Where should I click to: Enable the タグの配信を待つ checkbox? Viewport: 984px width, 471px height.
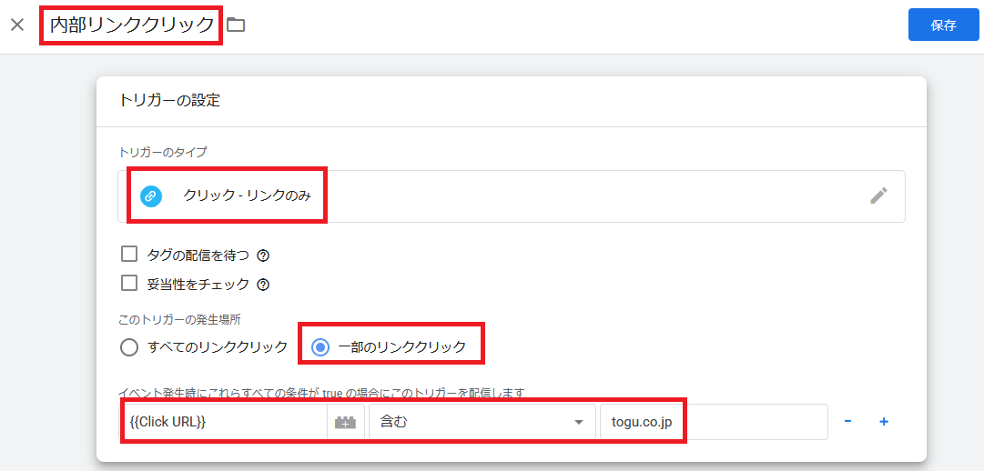point(129,254)
